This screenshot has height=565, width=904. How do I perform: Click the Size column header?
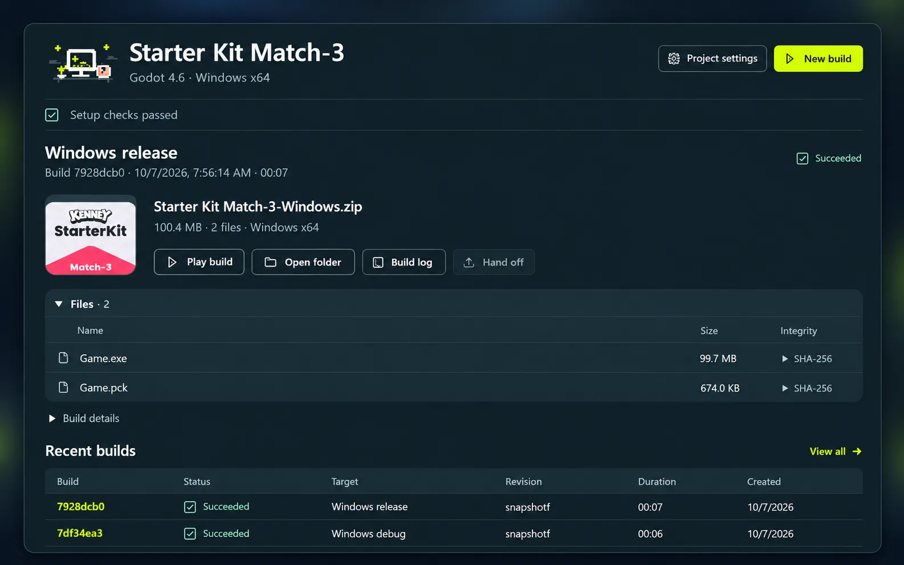pyautogui.click(x=709, y=331)
